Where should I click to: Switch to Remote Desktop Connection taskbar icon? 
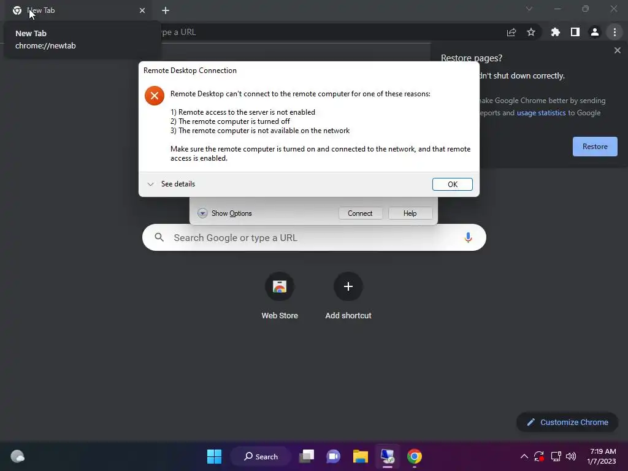tap(388, 456)
